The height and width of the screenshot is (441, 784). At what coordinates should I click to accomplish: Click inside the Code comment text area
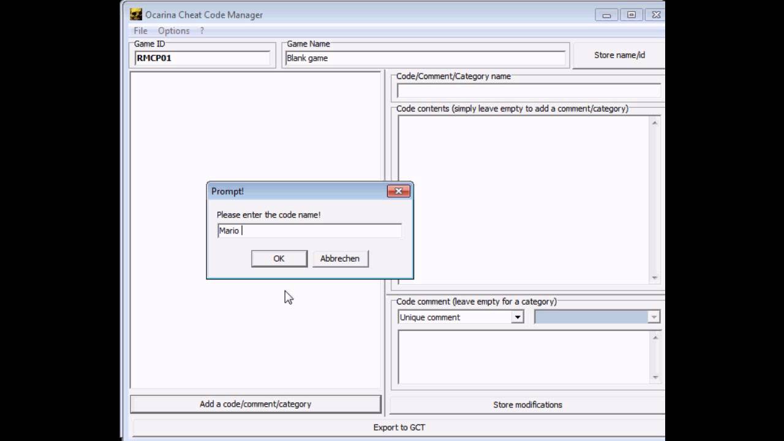[x=524, y=357]
